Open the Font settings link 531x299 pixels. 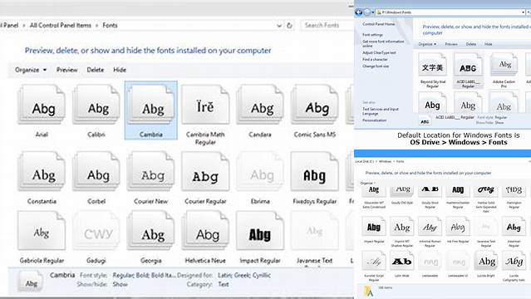[372, 35]
